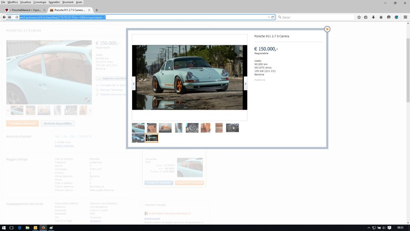Open the Windows Start menu
Screen dimensions: 410x231
click(x=4, y=228)
